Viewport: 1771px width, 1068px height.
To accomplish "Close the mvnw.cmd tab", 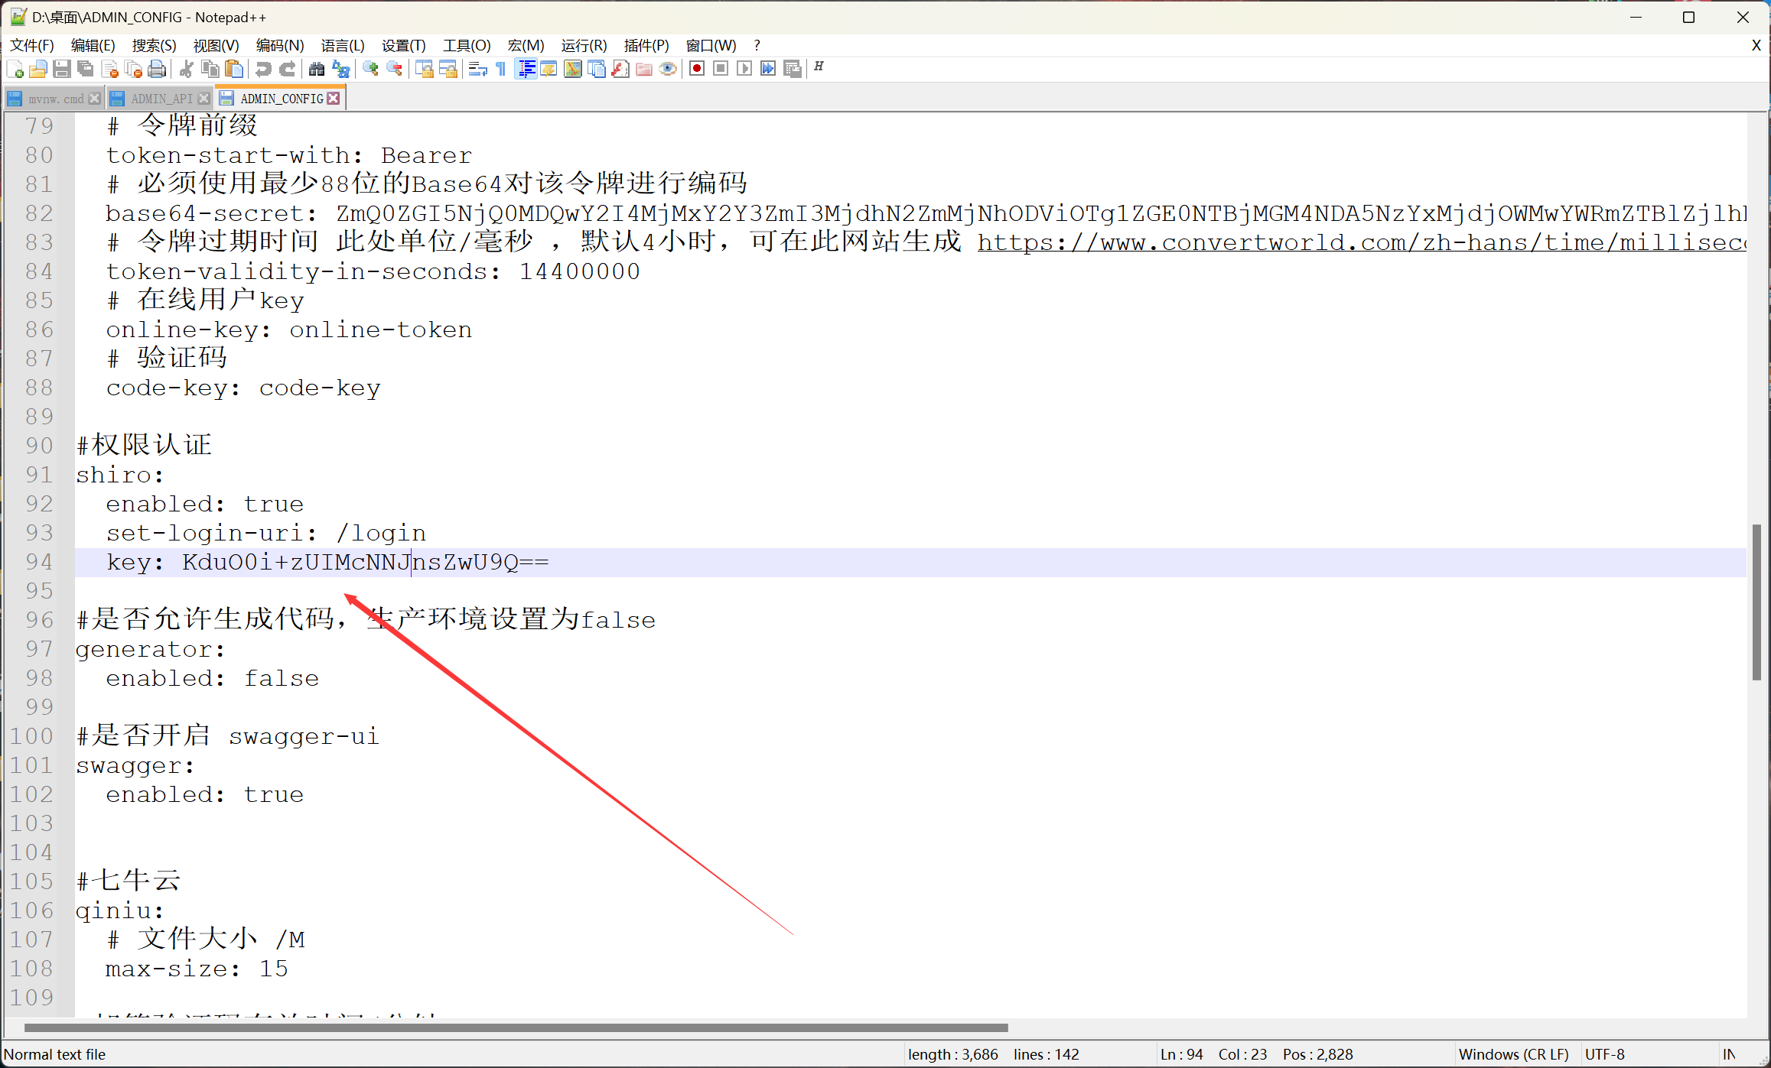I will 94,99.
